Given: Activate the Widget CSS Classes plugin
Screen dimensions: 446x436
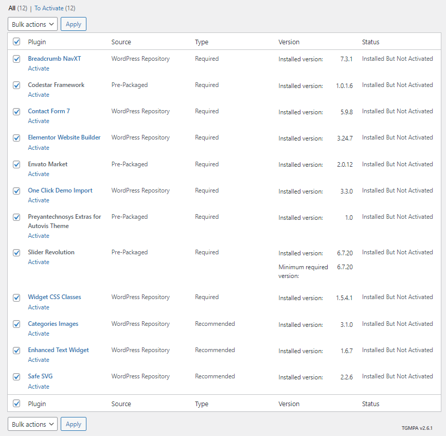Looking at the screenshot, I should 39,307.
